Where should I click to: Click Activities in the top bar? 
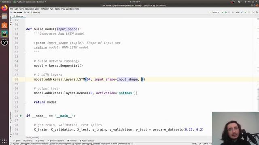coord(6,2)
